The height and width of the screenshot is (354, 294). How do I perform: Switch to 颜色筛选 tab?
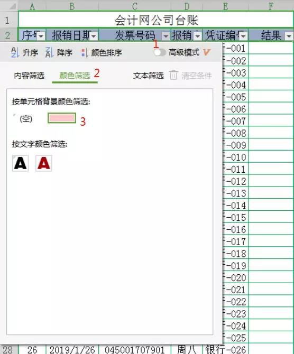[75, 76]
